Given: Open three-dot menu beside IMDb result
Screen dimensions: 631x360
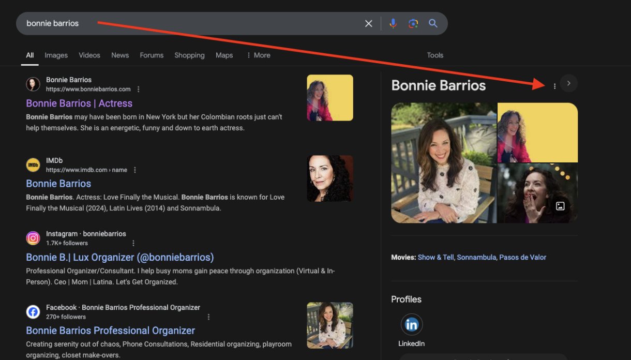Looking at the screenshot, I should point(135,170).
